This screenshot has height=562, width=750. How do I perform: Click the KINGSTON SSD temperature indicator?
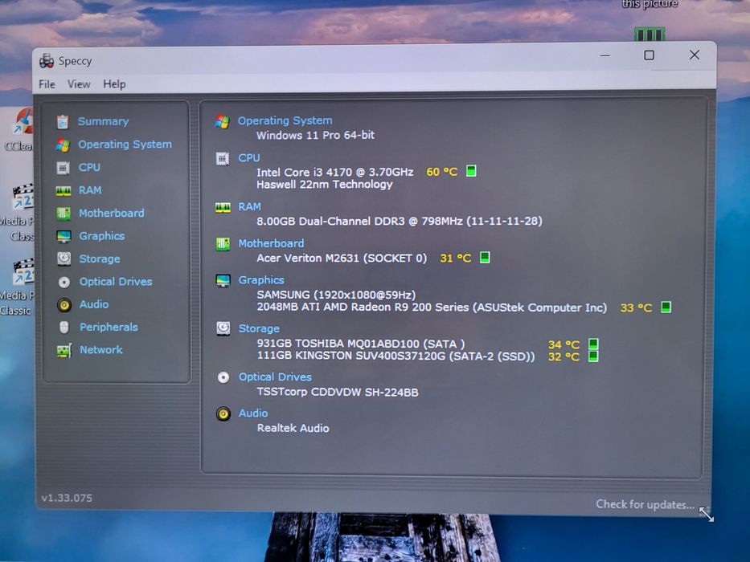(593, 356)
